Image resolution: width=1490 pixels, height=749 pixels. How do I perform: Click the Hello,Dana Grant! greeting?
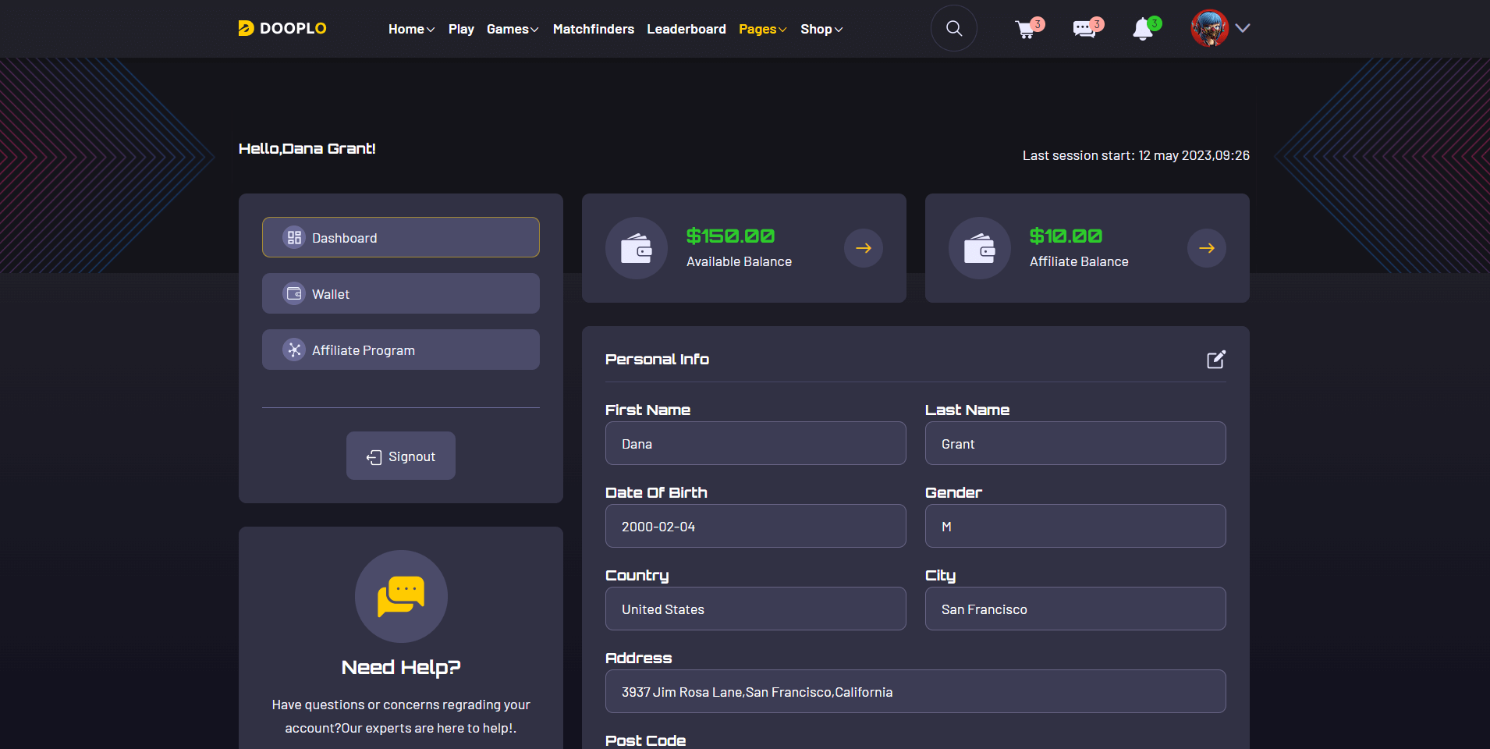[x=307, y=148]
